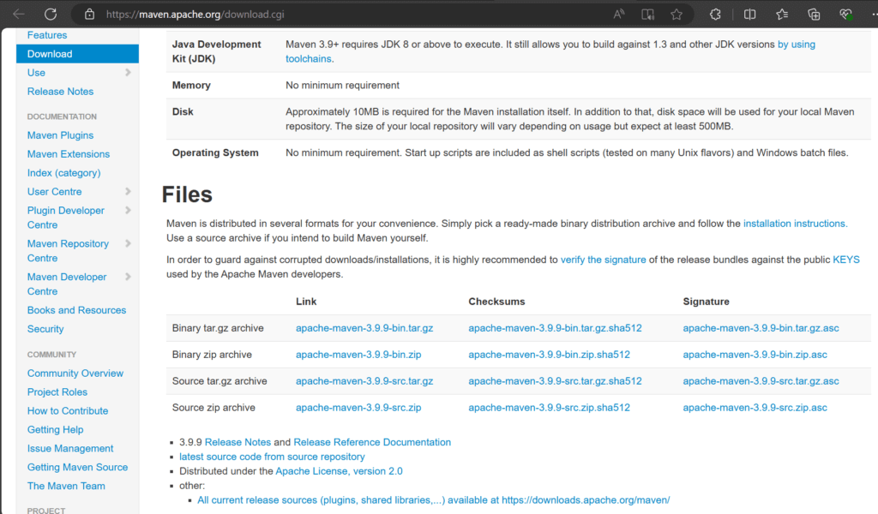This screenshot has height=514, width=878.
Task: Click 'Binary zip archive' row label
Action: tap(212, 355)
